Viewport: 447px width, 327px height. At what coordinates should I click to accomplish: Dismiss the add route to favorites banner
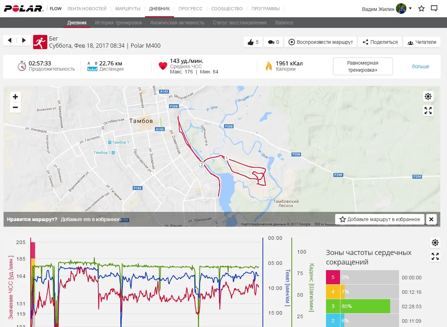(431, 219)
